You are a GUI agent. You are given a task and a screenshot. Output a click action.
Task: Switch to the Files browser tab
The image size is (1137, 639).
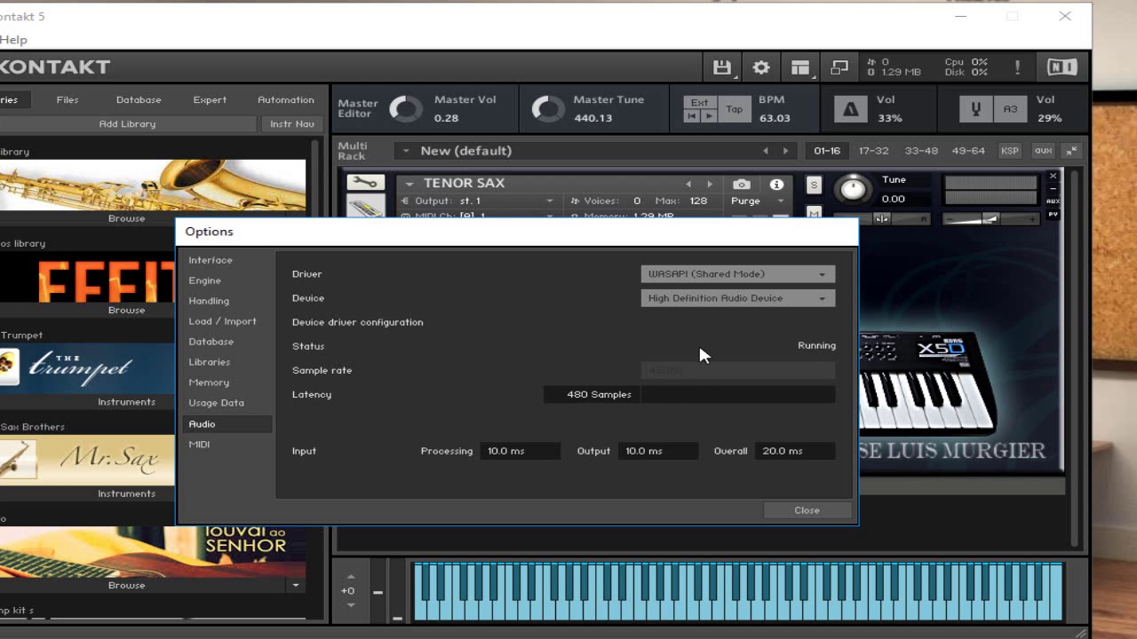click(68, 100)
